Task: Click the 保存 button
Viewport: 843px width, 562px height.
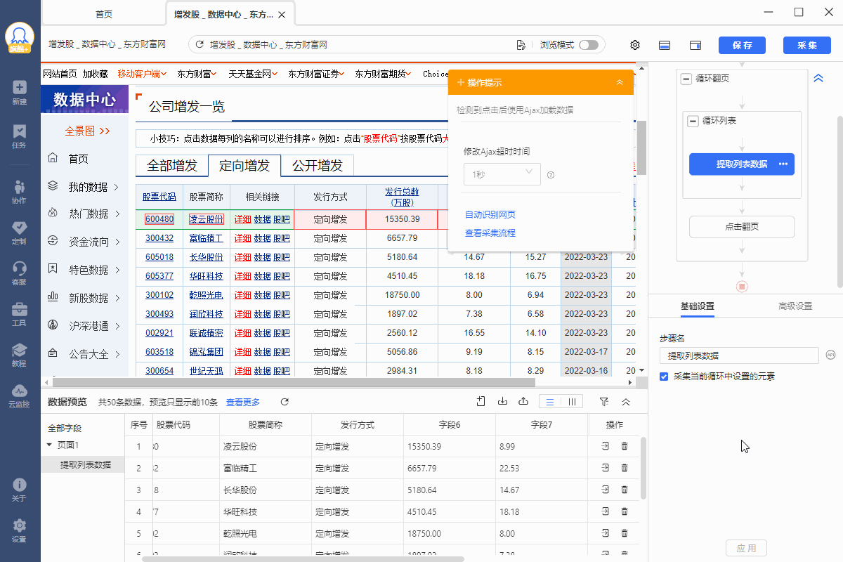Action: click(742, 45)
